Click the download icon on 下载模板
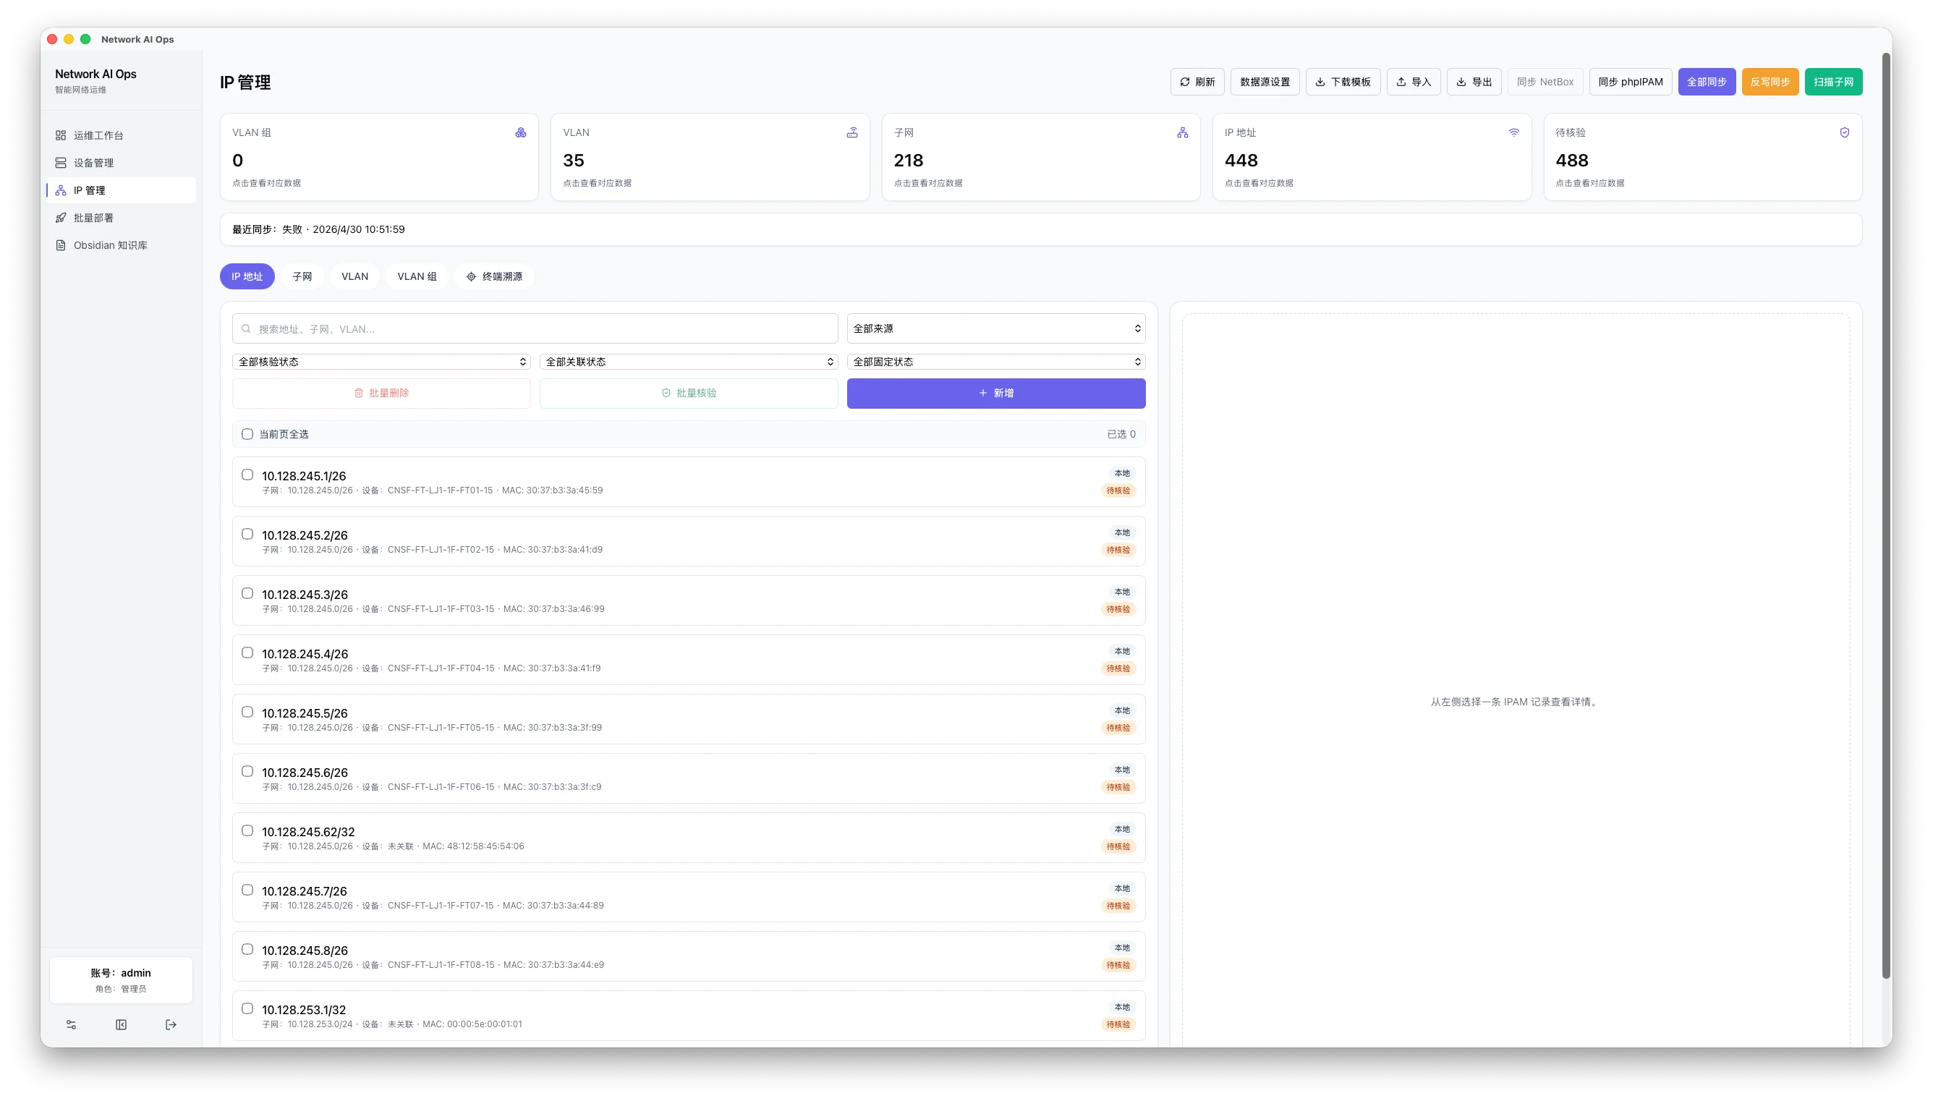The image size is (1933, 1101). coord(1320,82)
